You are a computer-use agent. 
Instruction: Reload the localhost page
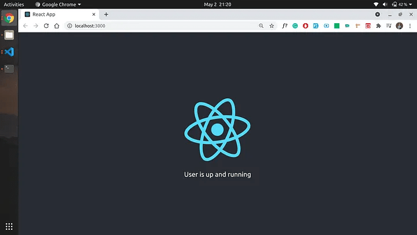click(46, 26)
